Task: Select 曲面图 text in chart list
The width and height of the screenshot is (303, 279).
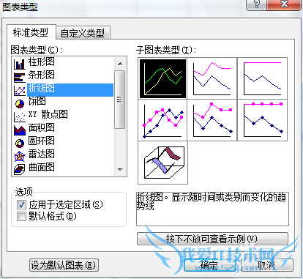Action: pyautogui.click(x=42, y=167)
